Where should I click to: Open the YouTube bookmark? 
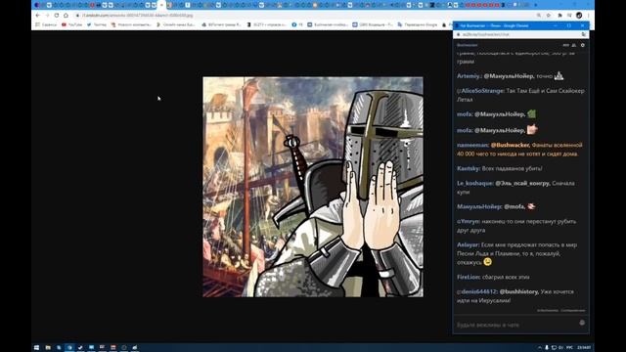tap(71, 24)
